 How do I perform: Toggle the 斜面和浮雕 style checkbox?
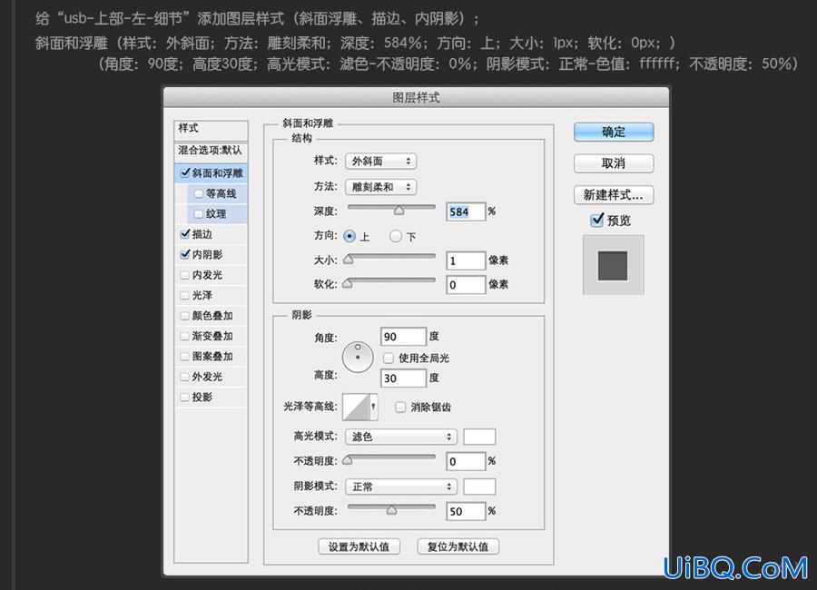coord(185,172)
